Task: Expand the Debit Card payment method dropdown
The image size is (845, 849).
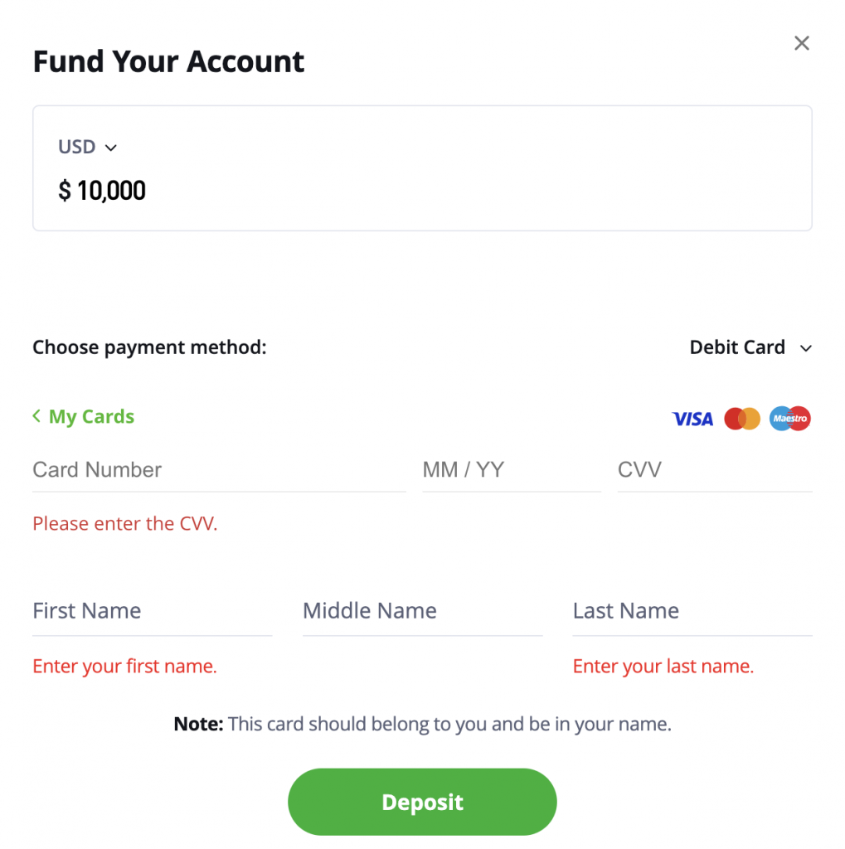Action: 750,347
